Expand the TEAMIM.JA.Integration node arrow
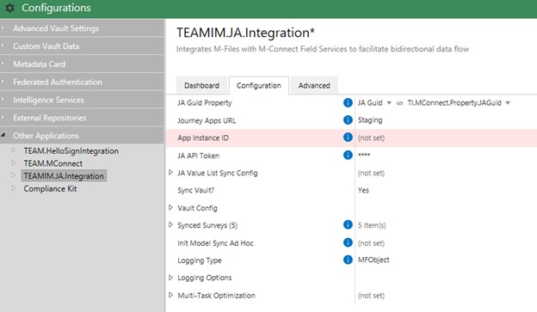 point(14,175)
